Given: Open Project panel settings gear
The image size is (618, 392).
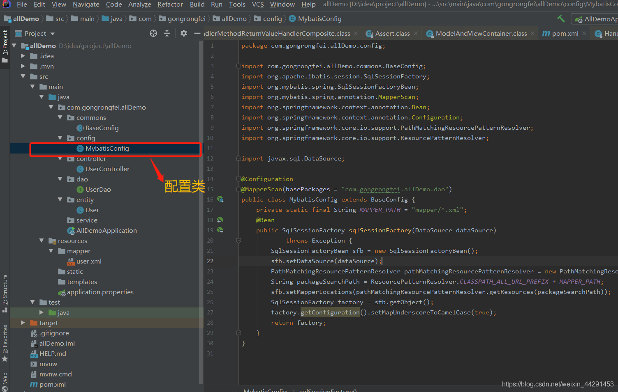Looking at the screenshot, I should 184,33.
